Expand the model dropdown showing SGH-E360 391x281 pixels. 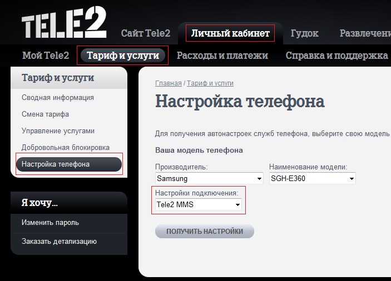[312, 179]
